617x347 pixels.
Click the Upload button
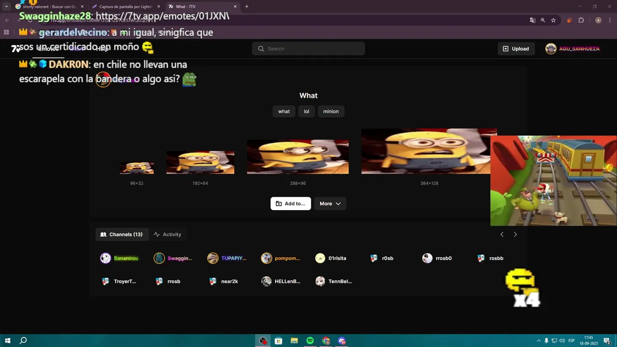pos(516,49)
